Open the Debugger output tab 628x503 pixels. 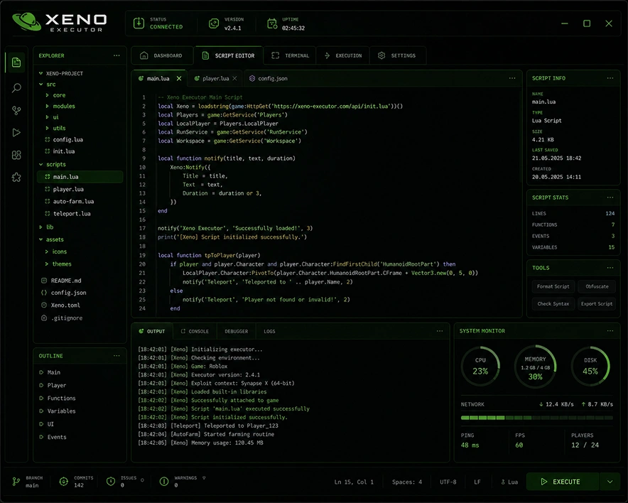pyautogui.click(x=237, y=331)
